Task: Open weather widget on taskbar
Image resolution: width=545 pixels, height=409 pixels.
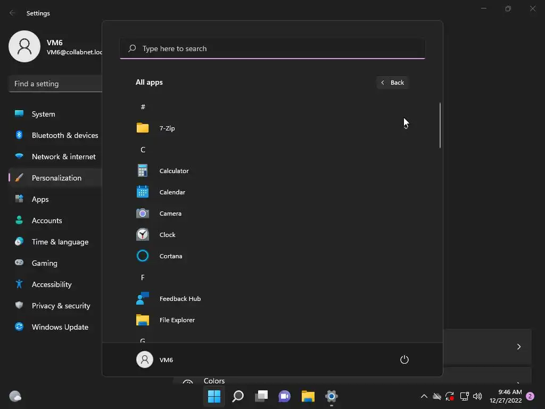Action: [15, 396]
